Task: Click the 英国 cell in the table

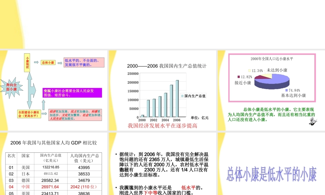Action: (25, 193)
